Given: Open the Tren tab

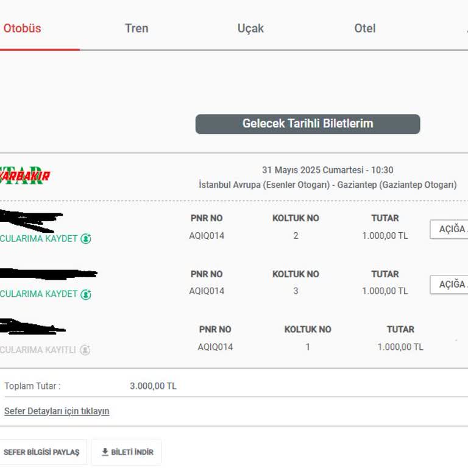Looking at the screenshot, I should pos(136,29).
